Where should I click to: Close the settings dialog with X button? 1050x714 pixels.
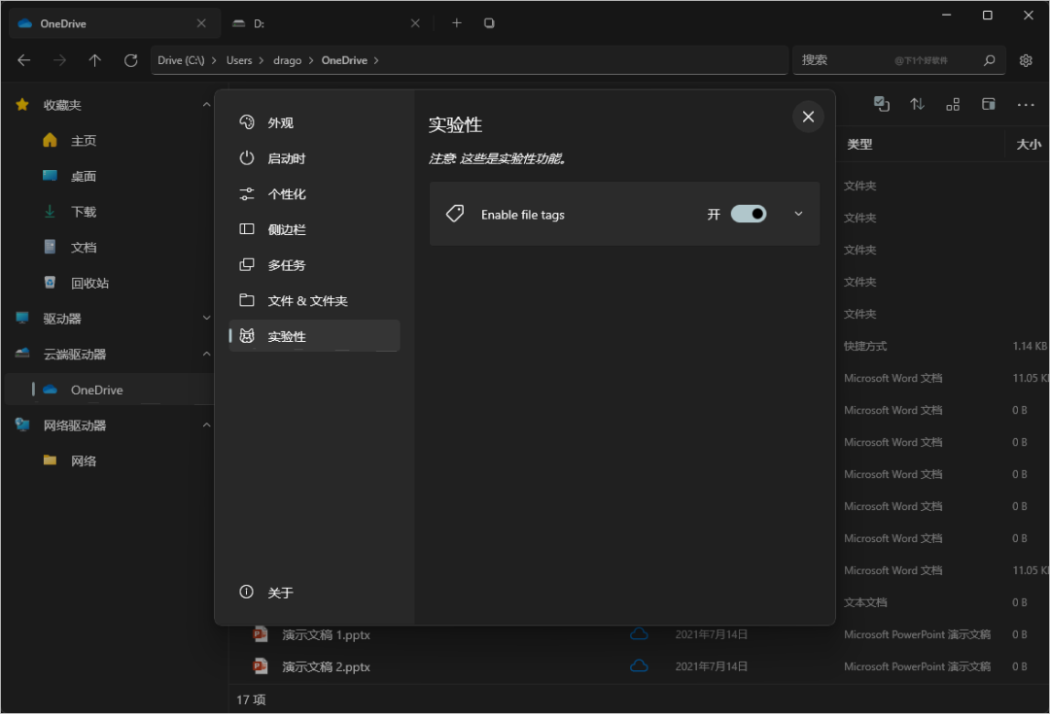[808, 117]
